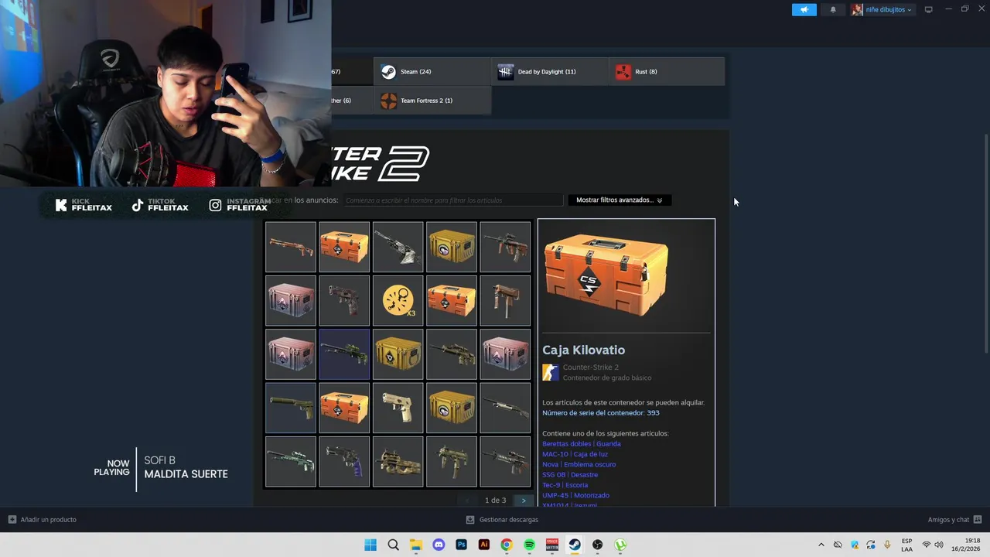Image resolution: width=990 pixels, height=557 pixels.
Task: Open the MAC-10 | Caja de luz link
Action: [x=575, y=454]
